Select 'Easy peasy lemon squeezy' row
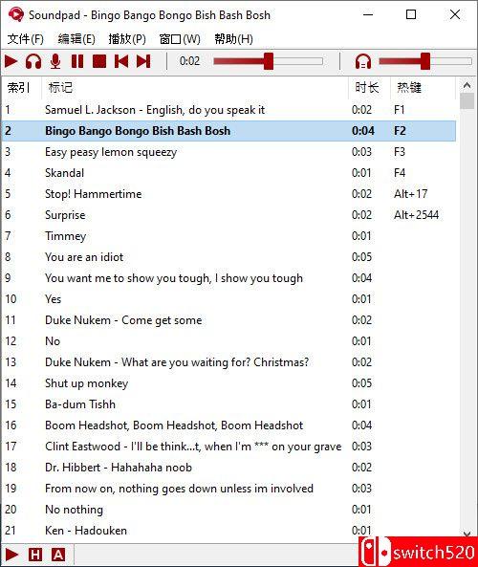The image size is (478, 567). point(228,152)
